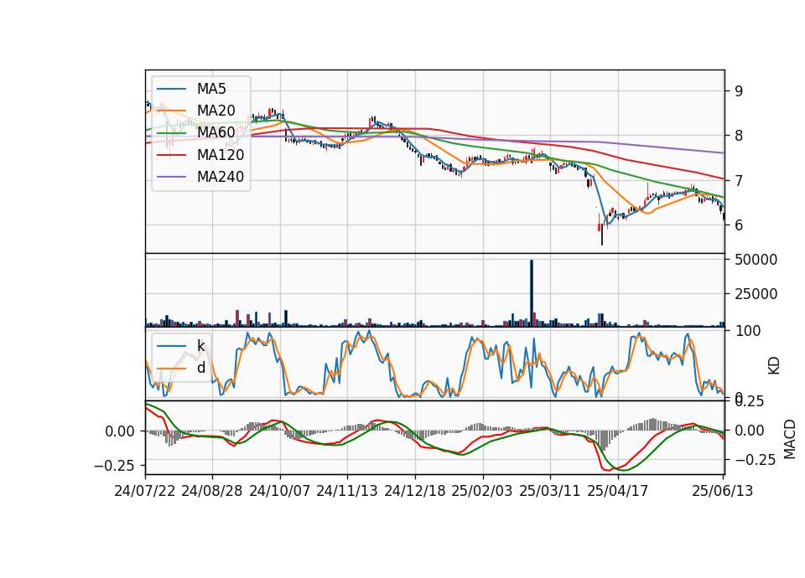Click the 24/12/18 date axis label
The image size is (805, 578).
415,491
